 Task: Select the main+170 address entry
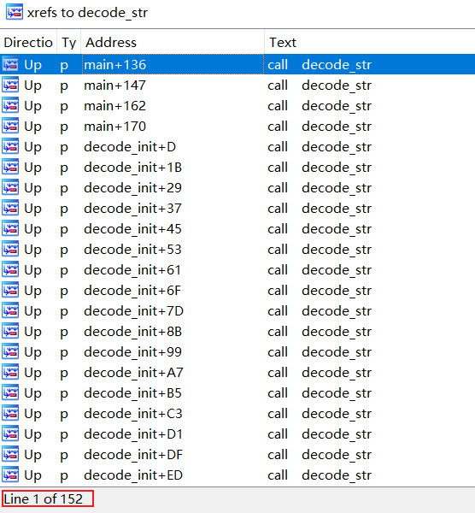click(x=114, y=127)
